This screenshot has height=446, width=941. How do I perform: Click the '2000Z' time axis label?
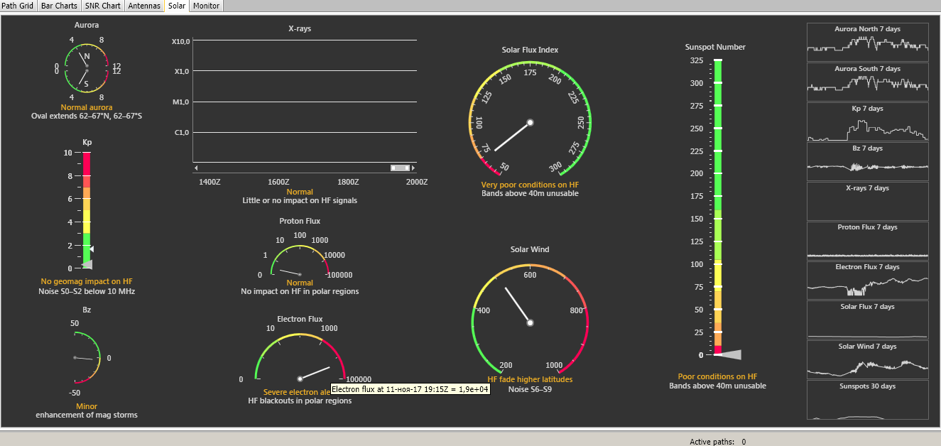tap(416, 182)
